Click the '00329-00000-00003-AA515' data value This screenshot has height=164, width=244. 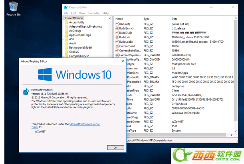coord(188,109)
